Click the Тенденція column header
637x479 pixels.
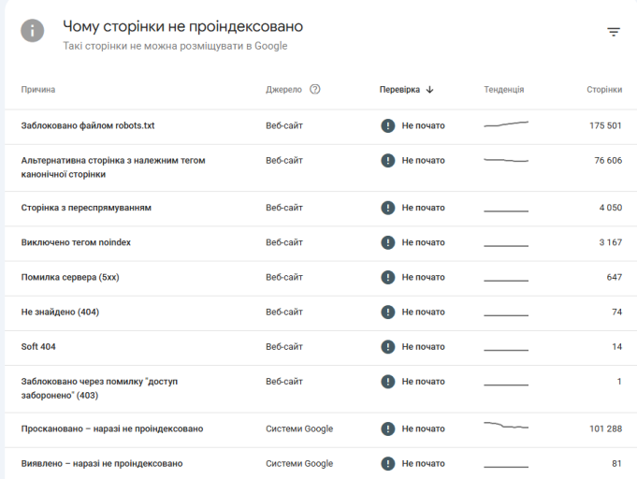[504, 90]
